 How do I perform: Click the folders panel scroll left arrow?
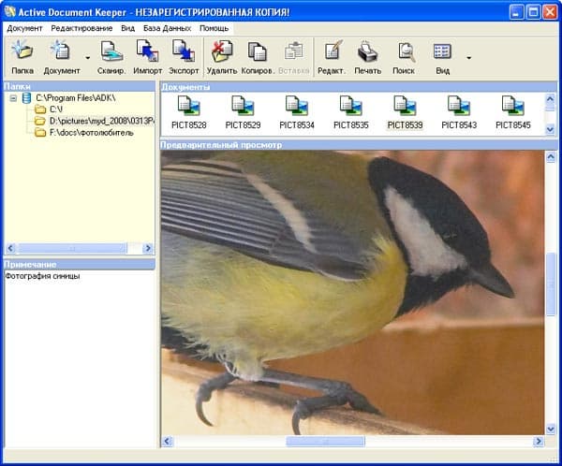[10, 248]
